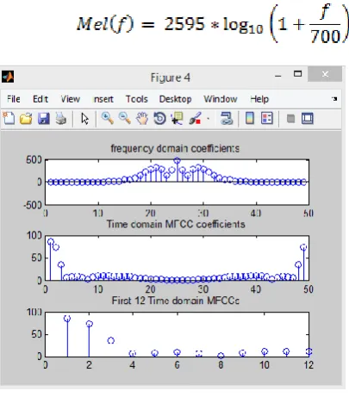This screenshot has width=349, height=397.
Task: Save figure using the floppy disk icon
Action: pos(44,118)
